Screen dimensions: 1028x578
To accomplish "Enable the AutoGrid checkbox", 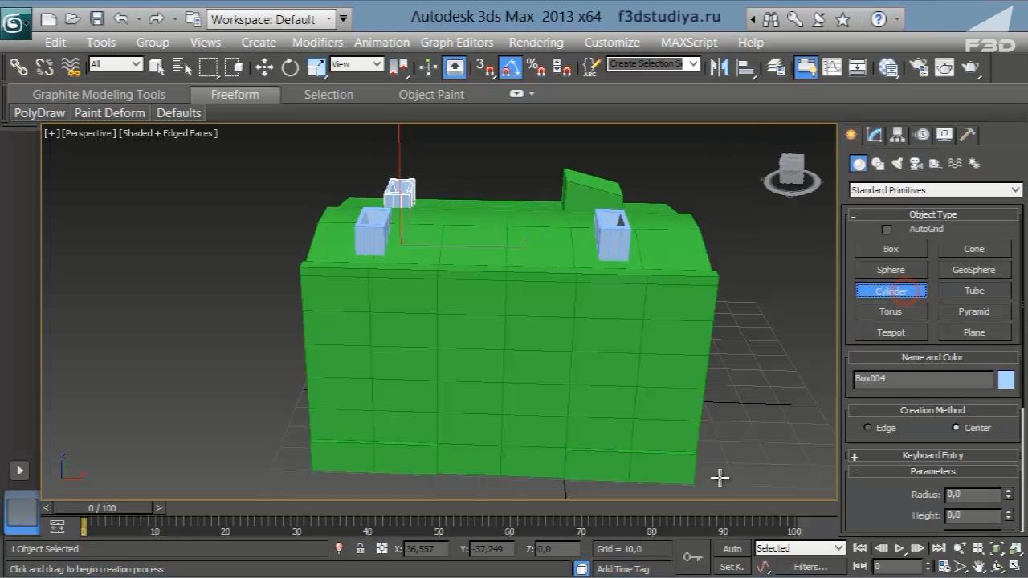I will click(x=887, y=230).
